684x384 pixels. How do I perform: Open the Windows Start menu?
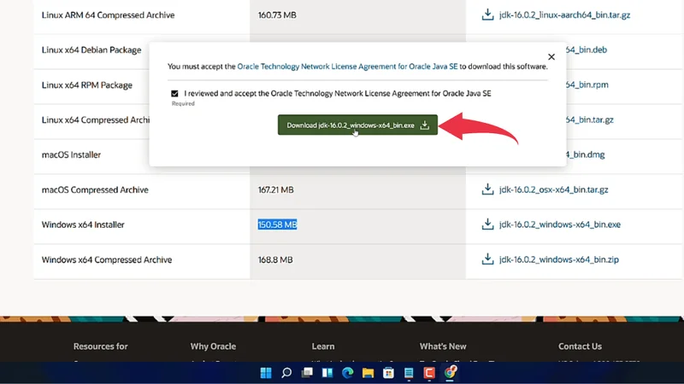(266, 373)
